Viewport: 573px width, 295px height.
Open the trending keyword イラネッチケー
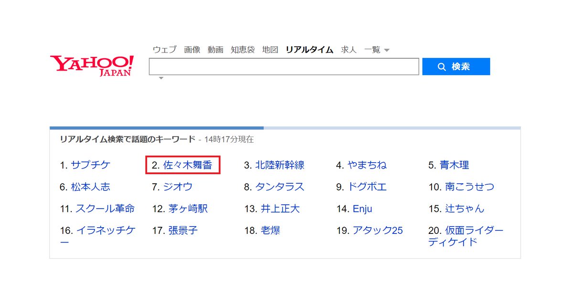click(98, 236)
